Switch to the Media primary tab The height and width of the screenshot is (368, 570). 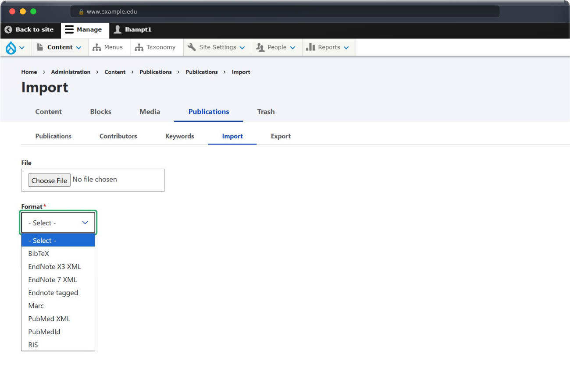pyautogui.click(x=150, y=112)
